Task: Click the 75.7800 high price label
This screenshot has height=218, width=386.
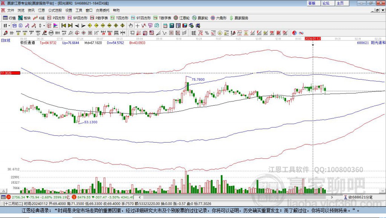Action: click(198, 80)
